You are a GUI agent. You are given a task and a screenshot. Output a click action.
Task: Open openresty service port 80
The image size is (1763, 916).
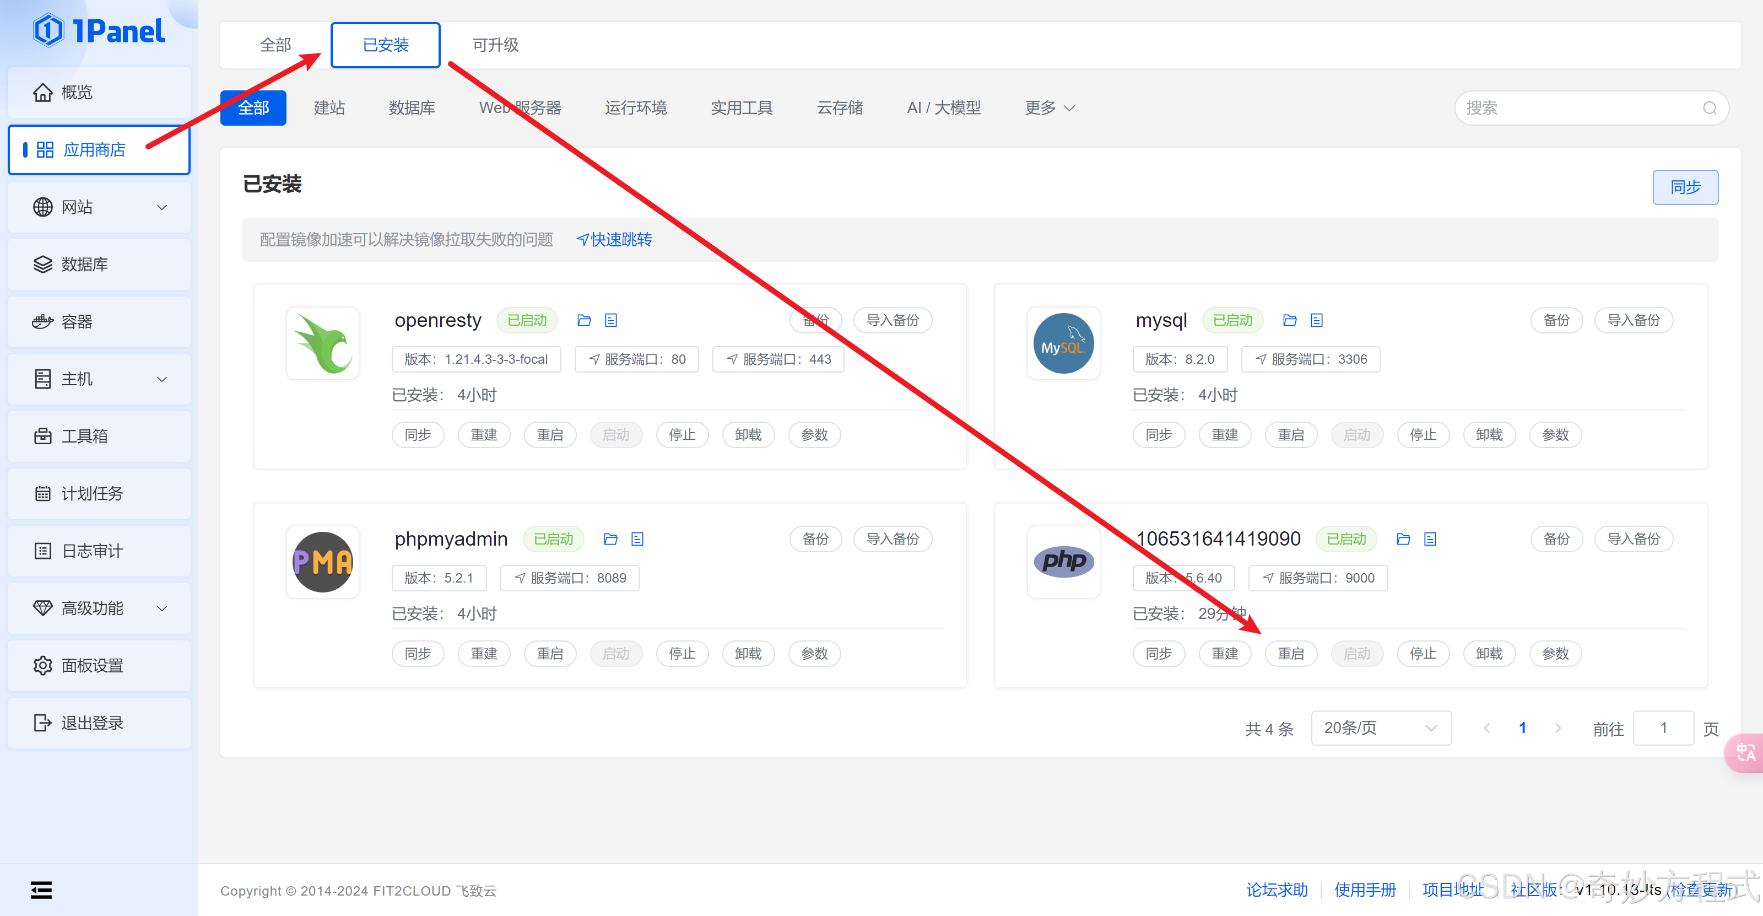[636, 359]
